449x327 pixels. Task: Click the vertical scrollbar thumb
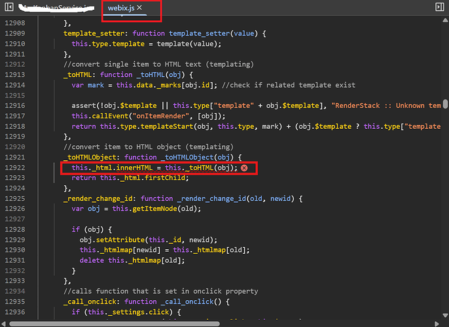[x=445, y=104]
